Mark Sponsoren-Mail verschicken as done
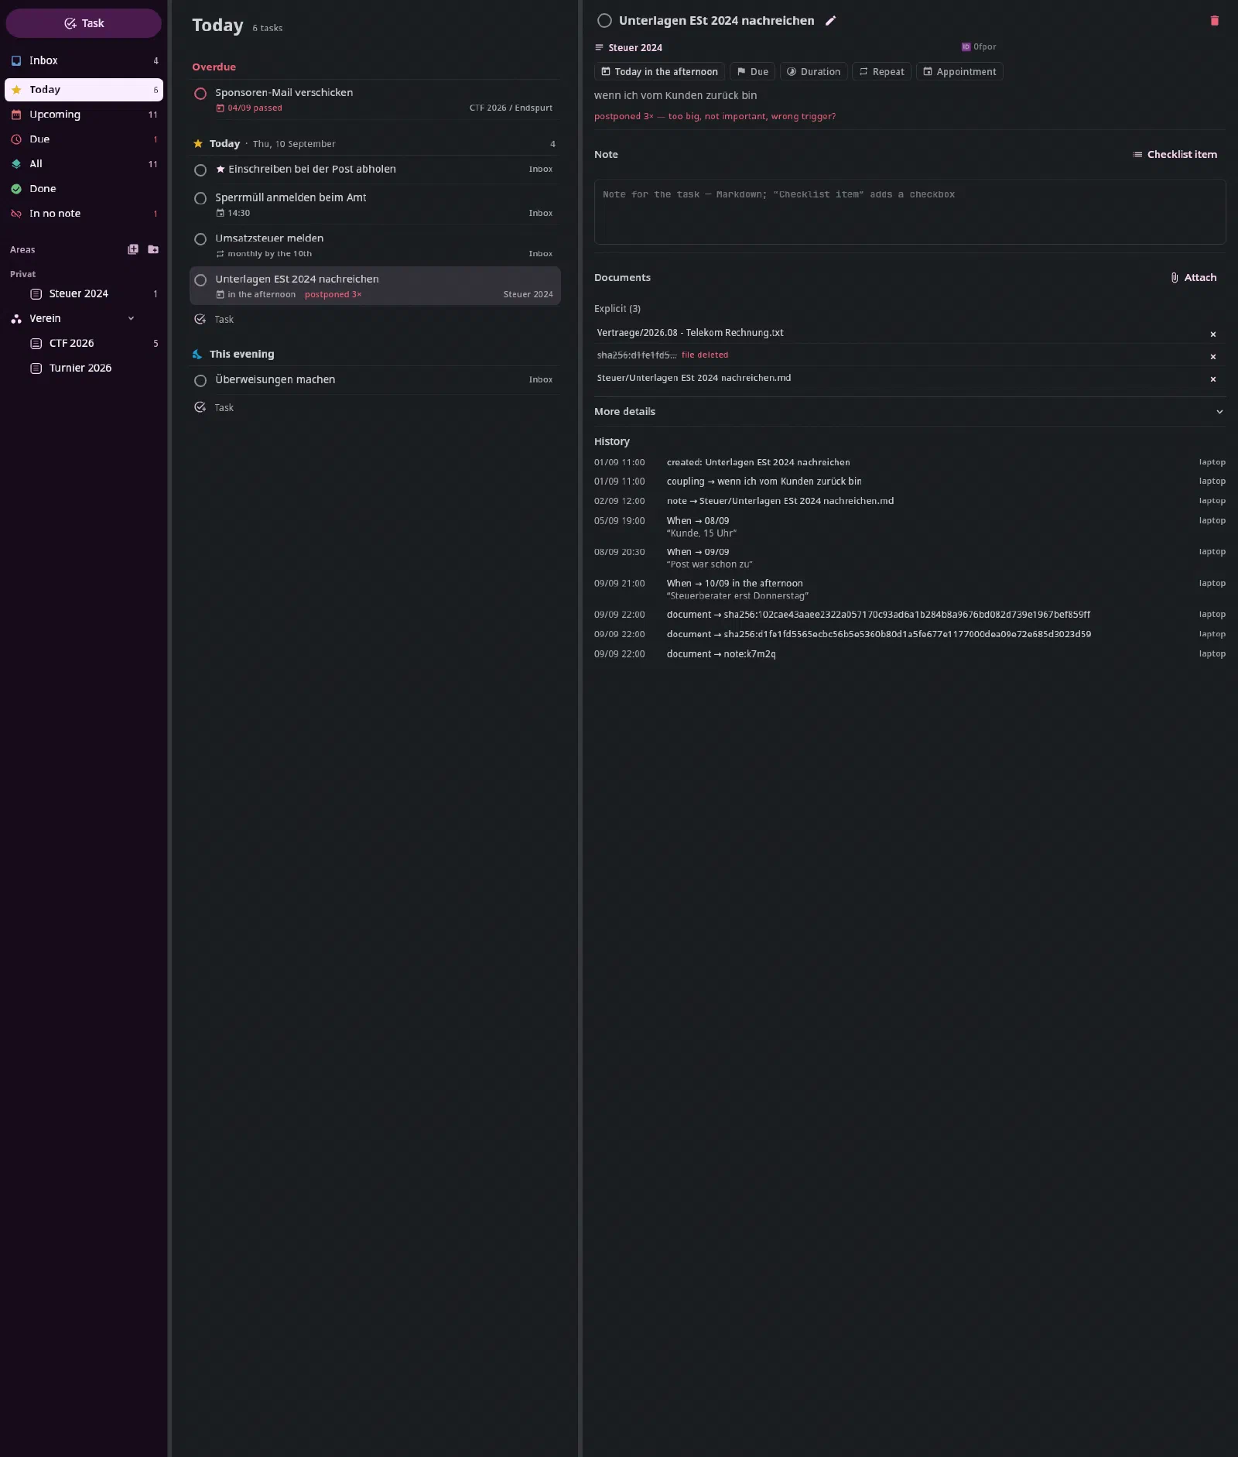The width and height of the screenshot is (1238, 1457). click(x=200, y=94)
